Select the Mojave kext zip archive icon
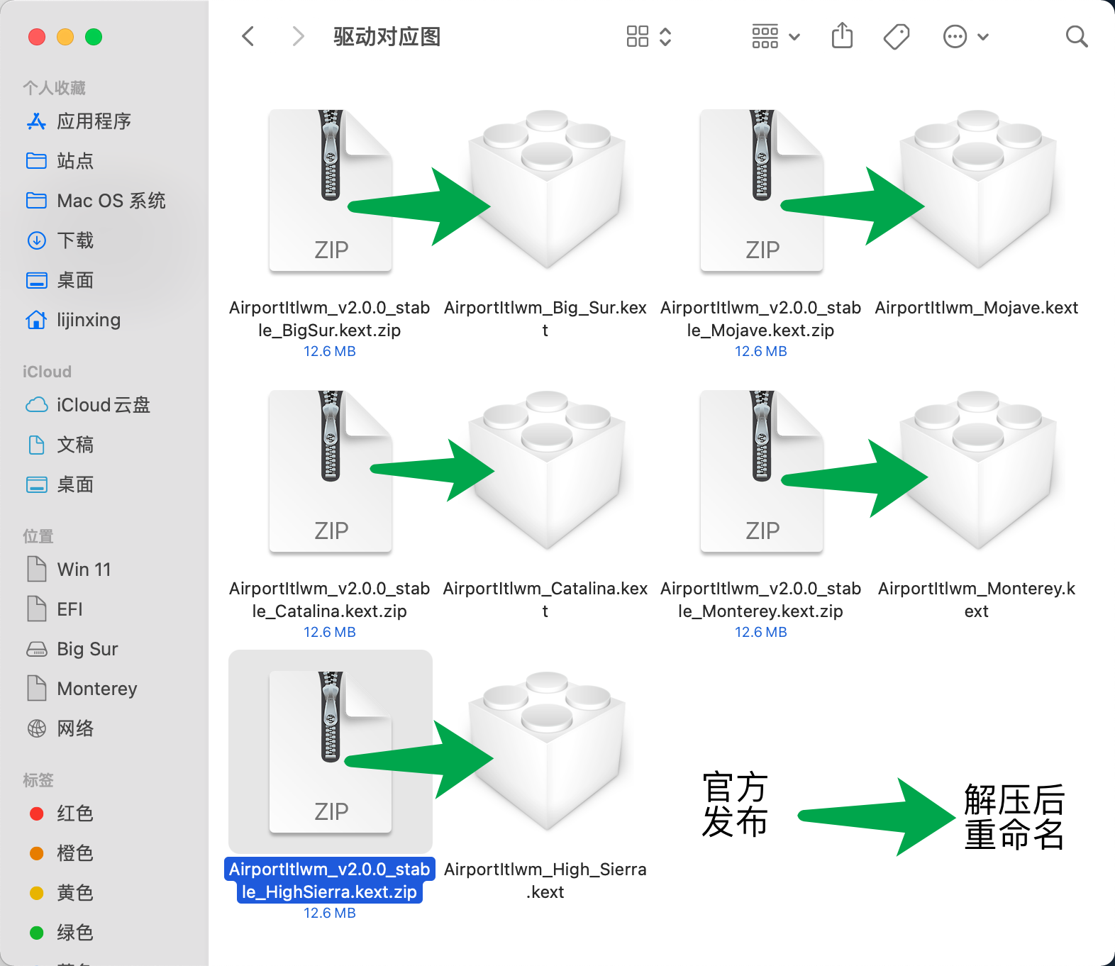1115x966 pixels. coord(762,190)
